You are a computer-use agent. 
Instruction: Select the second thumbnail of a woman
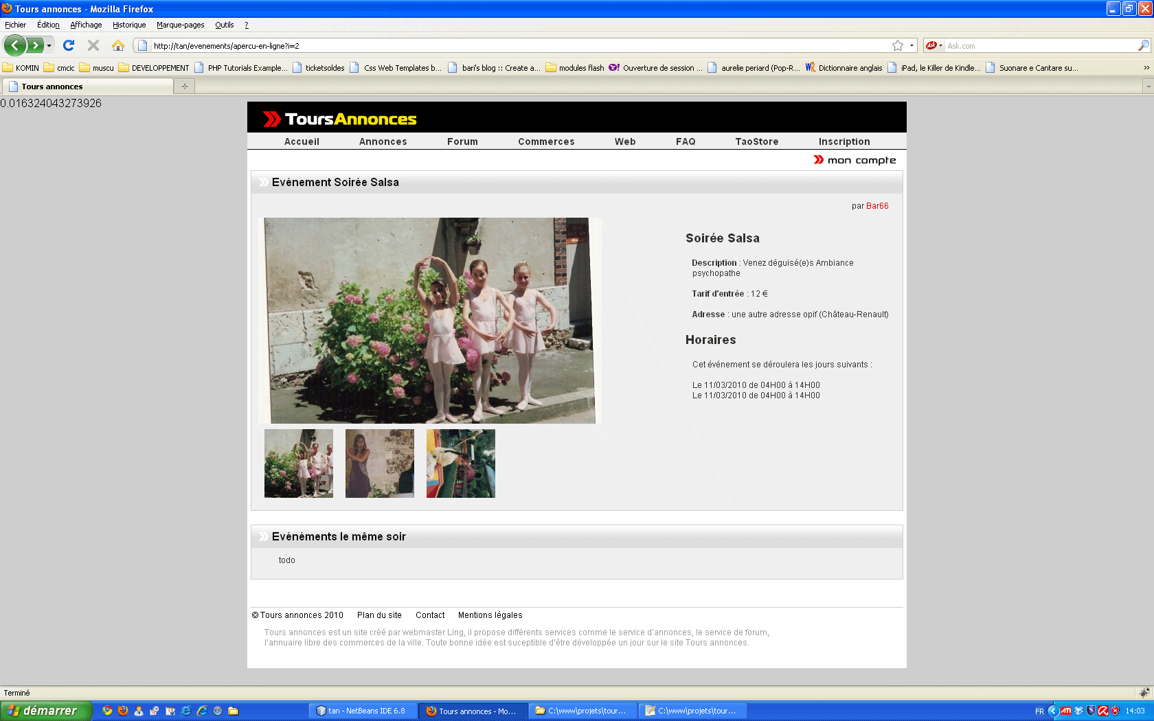tap(380, 463)
